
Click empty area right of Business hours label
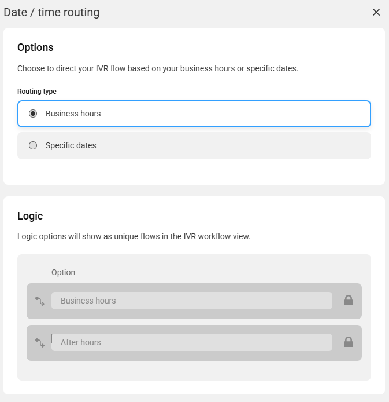pyautogui.click(x=235, y=114)
